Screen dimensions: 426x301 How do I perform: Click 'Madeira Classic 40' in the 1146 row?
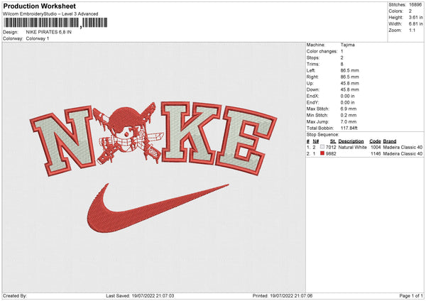click(403, 154)
